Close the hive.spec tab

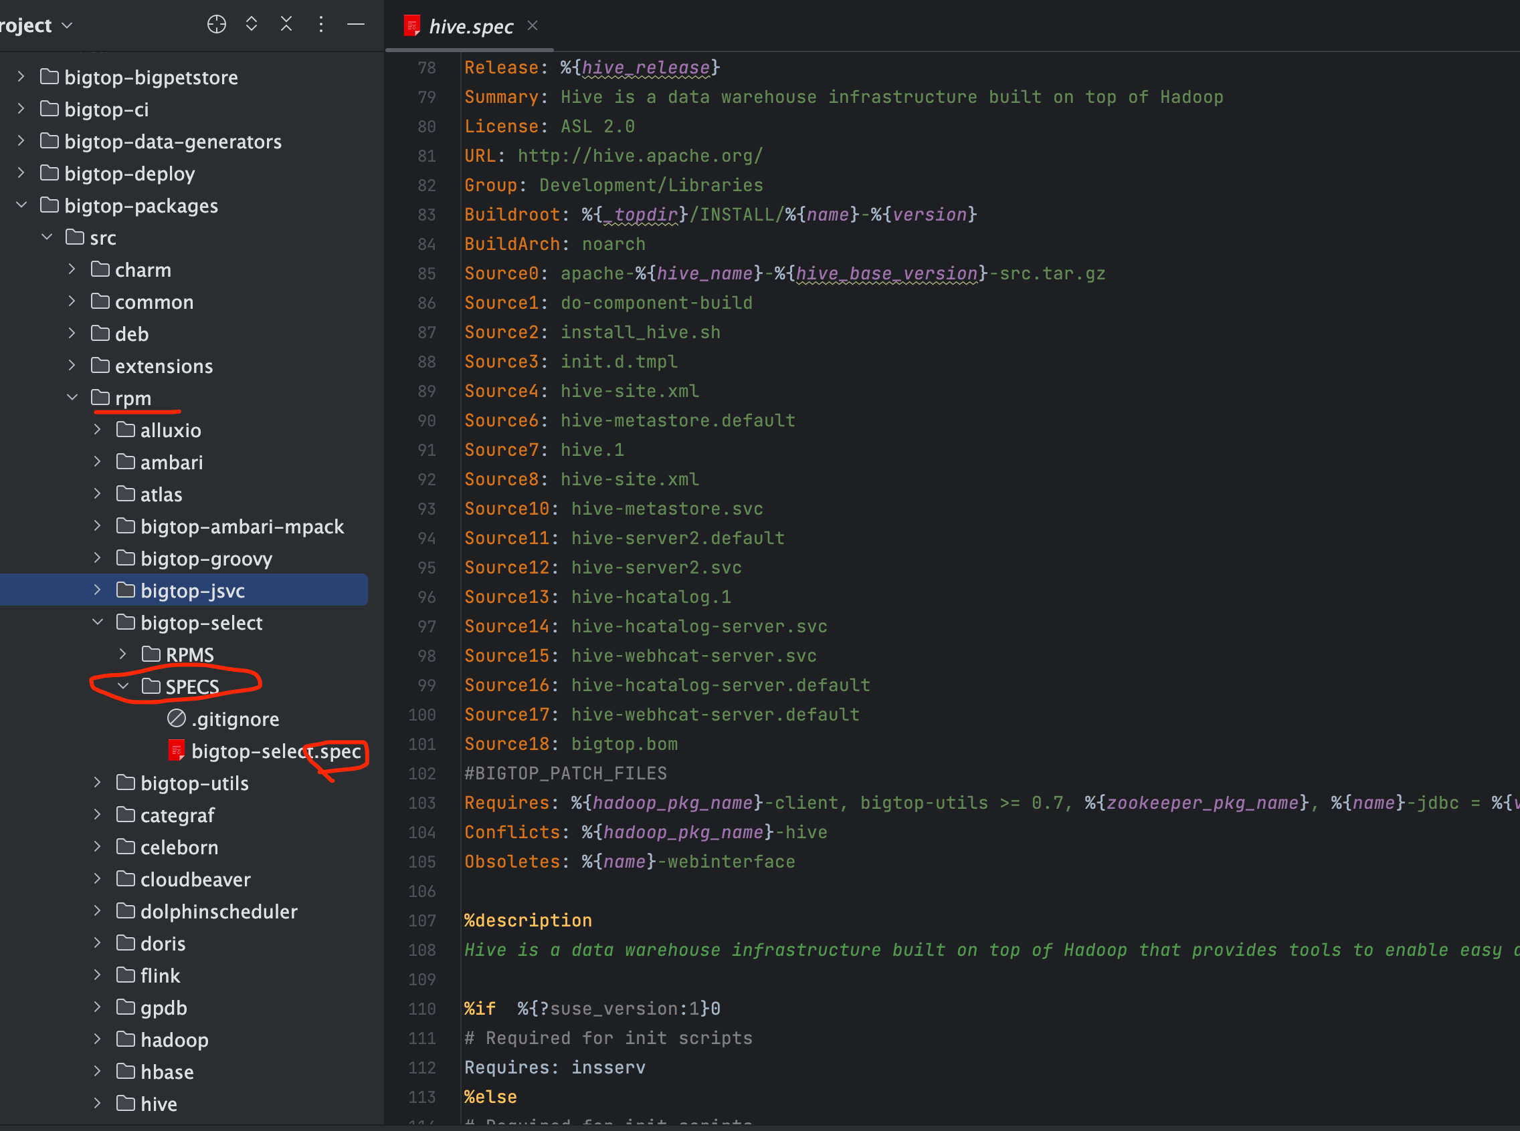(533, 26)
